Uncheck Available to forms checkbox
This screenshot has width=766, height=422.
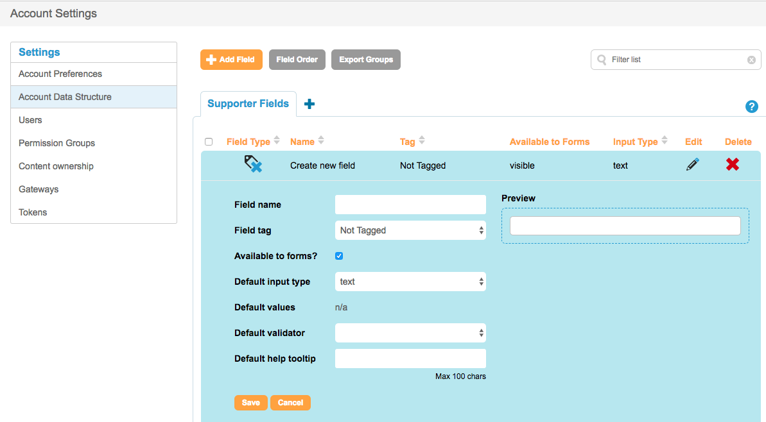pos(339,256)
